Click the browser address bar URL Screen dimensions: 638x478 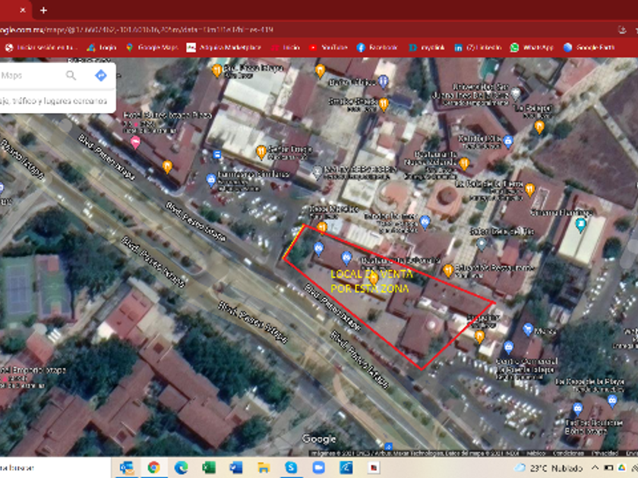(x=152, y=30)
